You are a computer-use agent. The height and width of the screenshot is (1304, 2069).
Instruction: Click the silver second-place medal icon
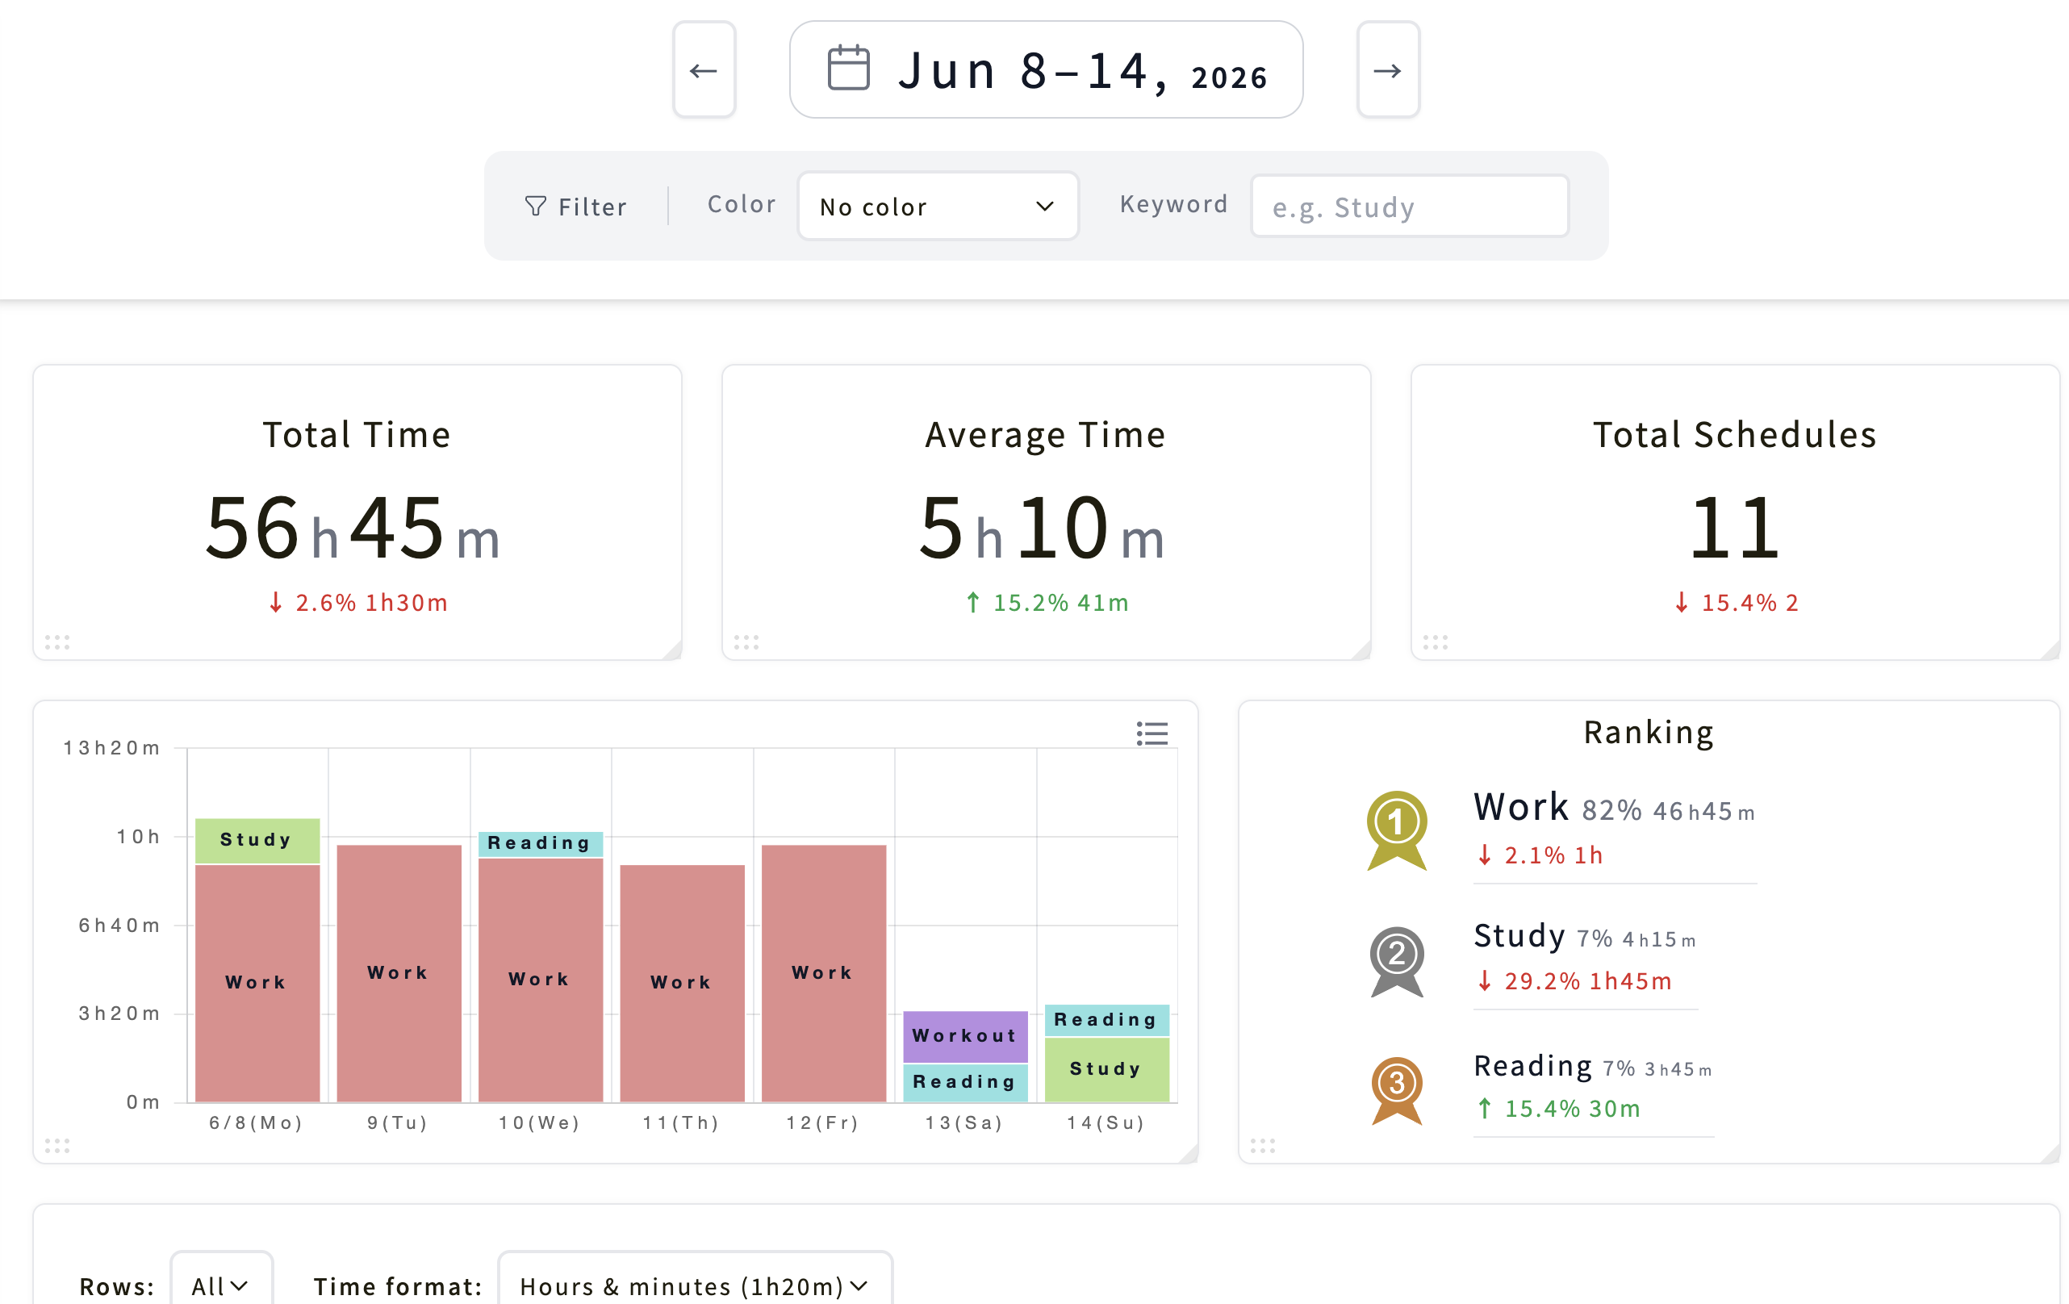click(x=1397, y=961)
